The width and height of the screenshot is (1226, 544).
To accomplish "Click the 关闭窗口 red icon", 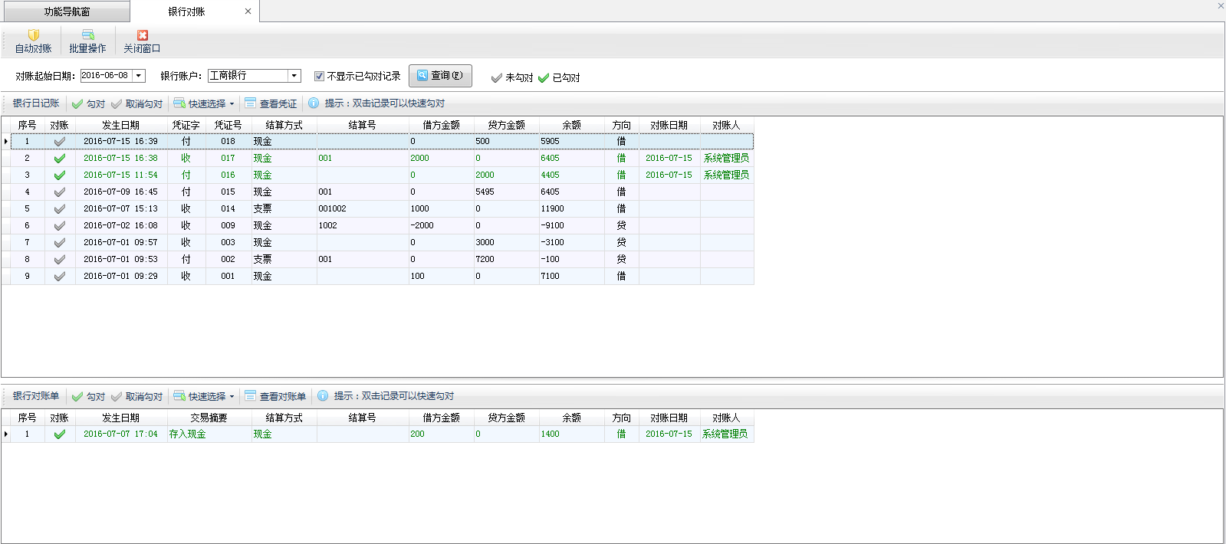I will (x=143, y=35).
